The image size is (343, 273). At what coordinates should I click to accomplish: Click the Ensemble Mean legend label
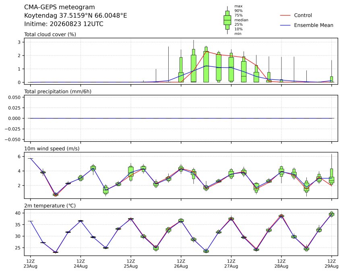click(314, 25)
